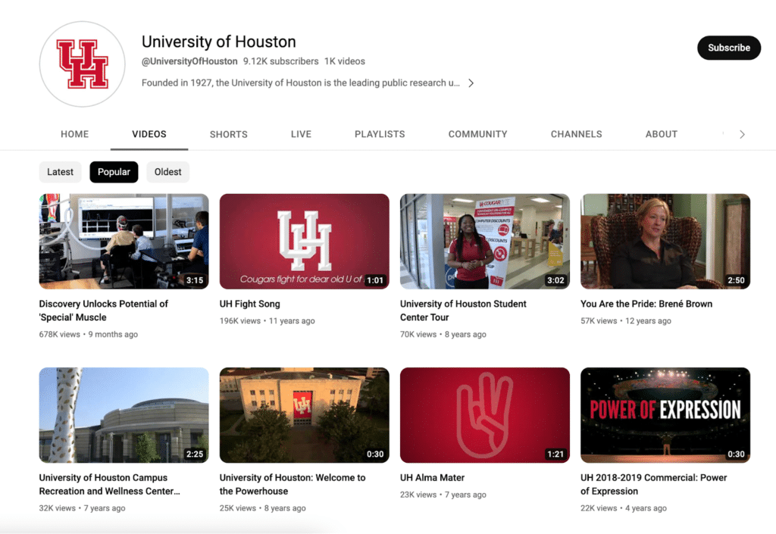Screen dimensions: 776x534
Task: Click the '9.12K subscribers' text
Action: click(x=280, y=61)
